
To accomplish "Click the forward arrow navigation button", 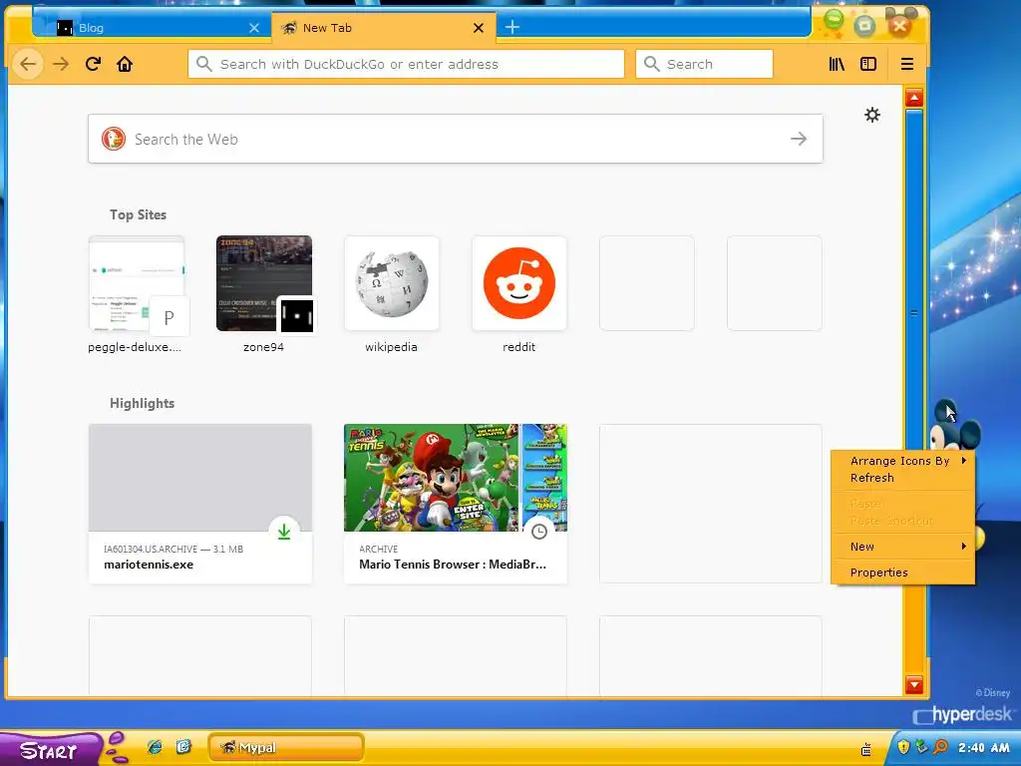I will tap(61, 64).
